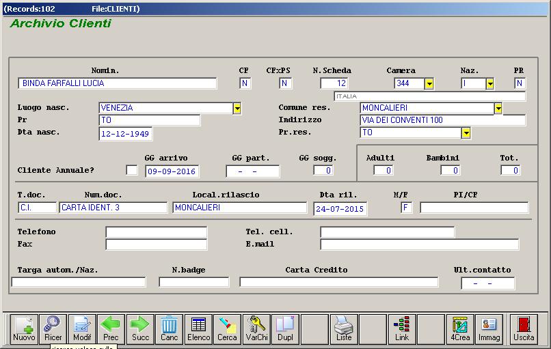
Task: Exit the archive with Uscita
Action: (524, 329)
